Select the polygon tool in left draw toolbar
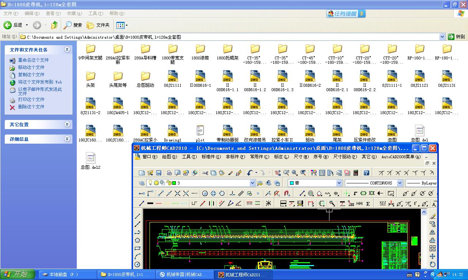Image resolution: width=468 pixels, height=280 pixels. [137, 240]
